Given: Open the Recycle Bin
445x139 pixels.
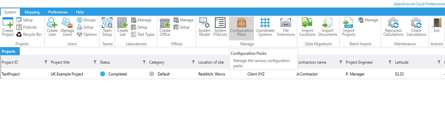Looking at the screenshot, I should (29, 34).
